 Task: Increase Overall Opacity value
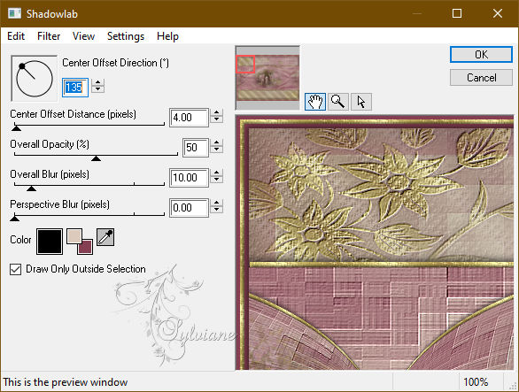[x=216, y=142]
